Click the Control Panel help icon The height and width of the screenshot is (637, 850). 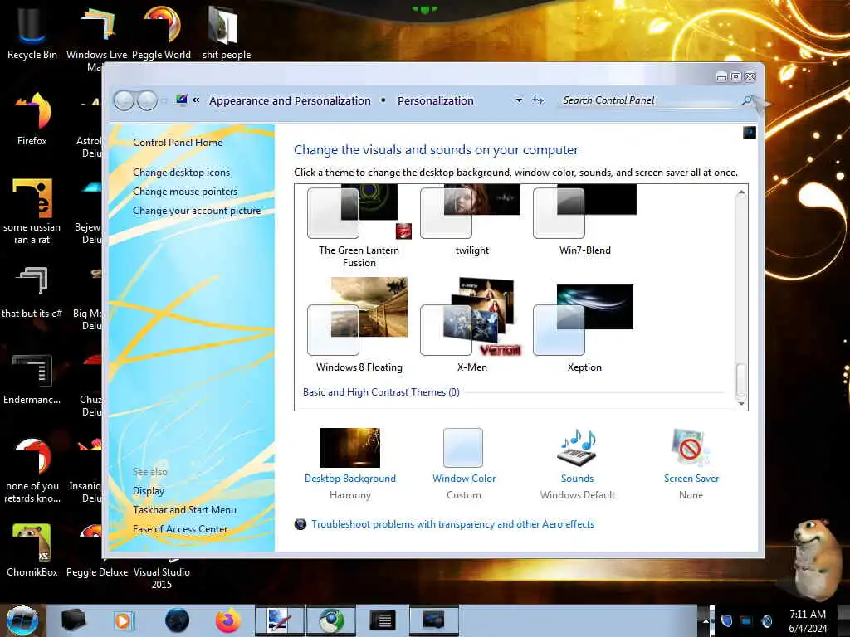point(750,133)
